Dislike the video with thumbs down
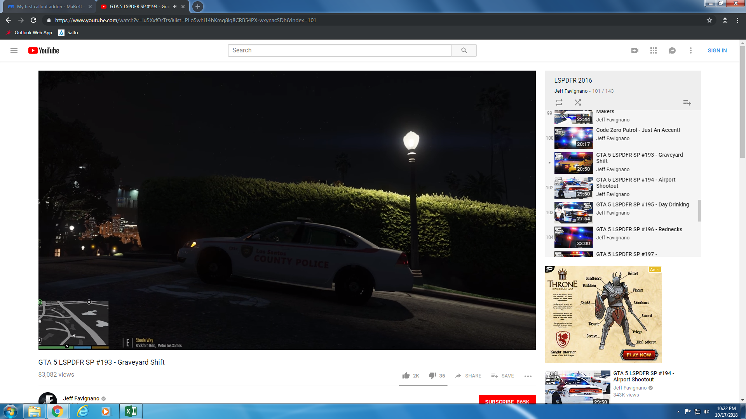The height and width of the screenshot is (419, 746). point(432,376)
